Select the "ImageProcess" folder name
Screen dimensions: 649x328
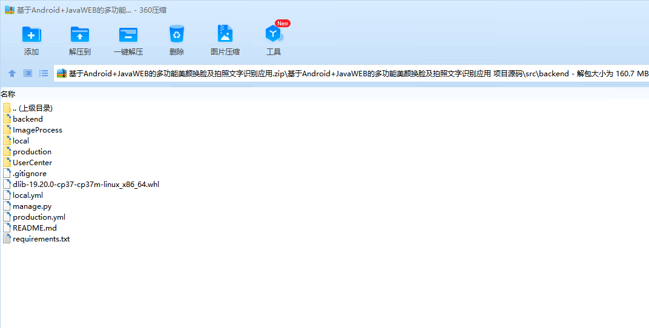(38, 130)
